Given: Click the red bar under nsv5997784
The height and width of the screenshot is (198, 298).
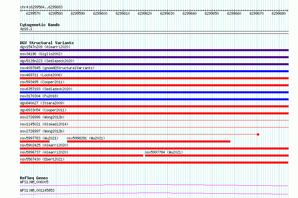Looking at the screenshot, I should pos(217,156).
